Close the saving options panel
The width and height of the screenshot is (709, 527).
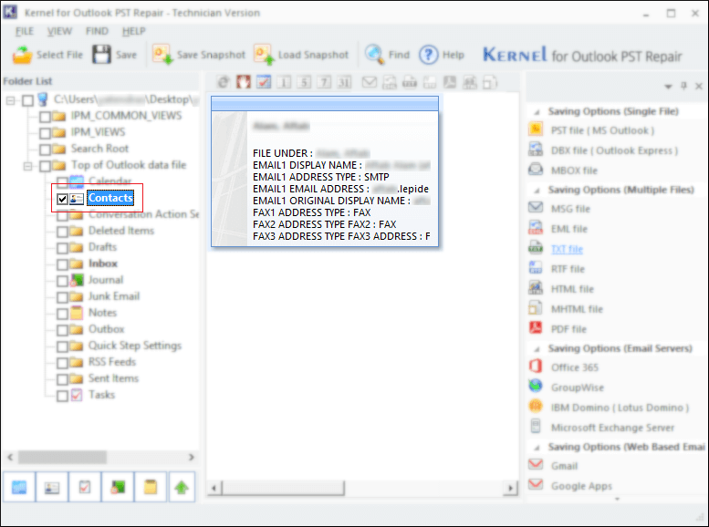(x=699, y=86)
